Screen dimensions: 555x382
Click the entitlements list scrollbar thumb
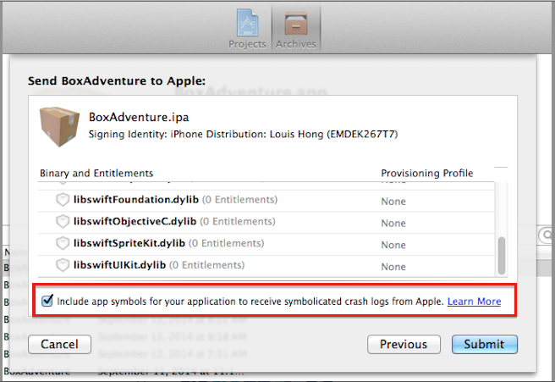coord(501,256)
